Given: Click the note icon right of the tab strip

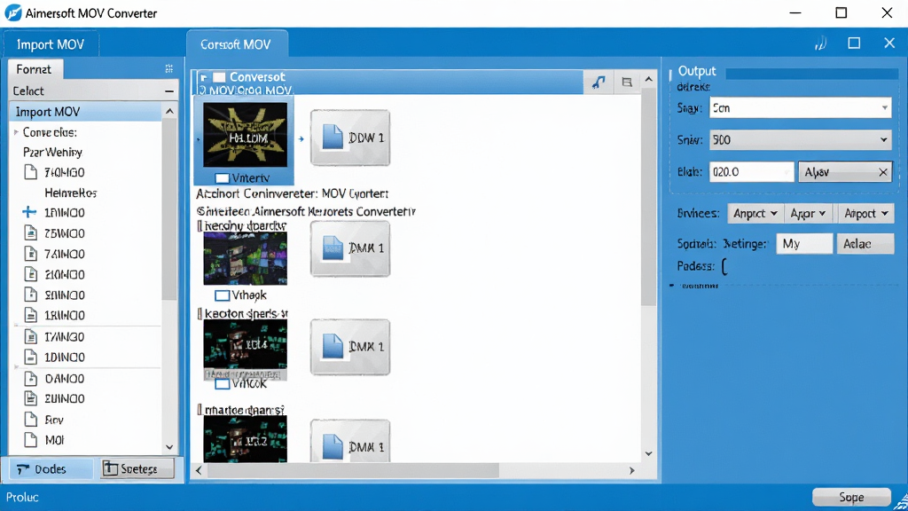Looking at the screenshot, I should 820,43.
